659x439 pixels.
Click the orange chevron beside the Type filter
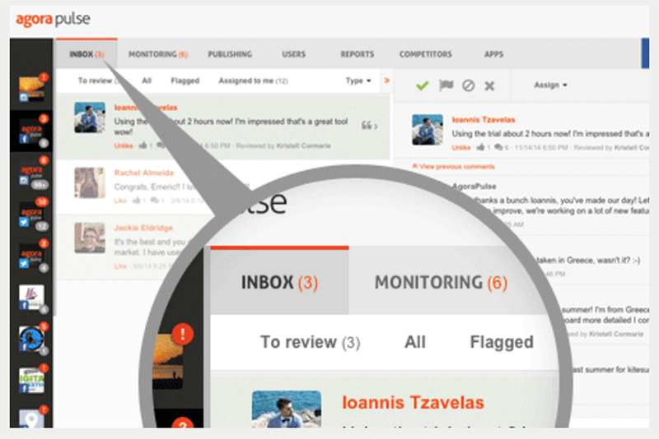[x=386, y=80]
